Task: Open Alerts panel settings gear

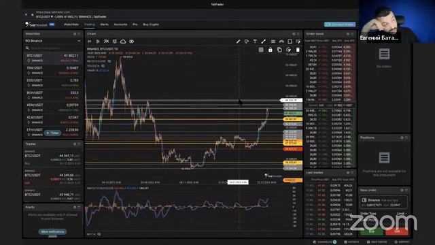Action: click(75, 207)
